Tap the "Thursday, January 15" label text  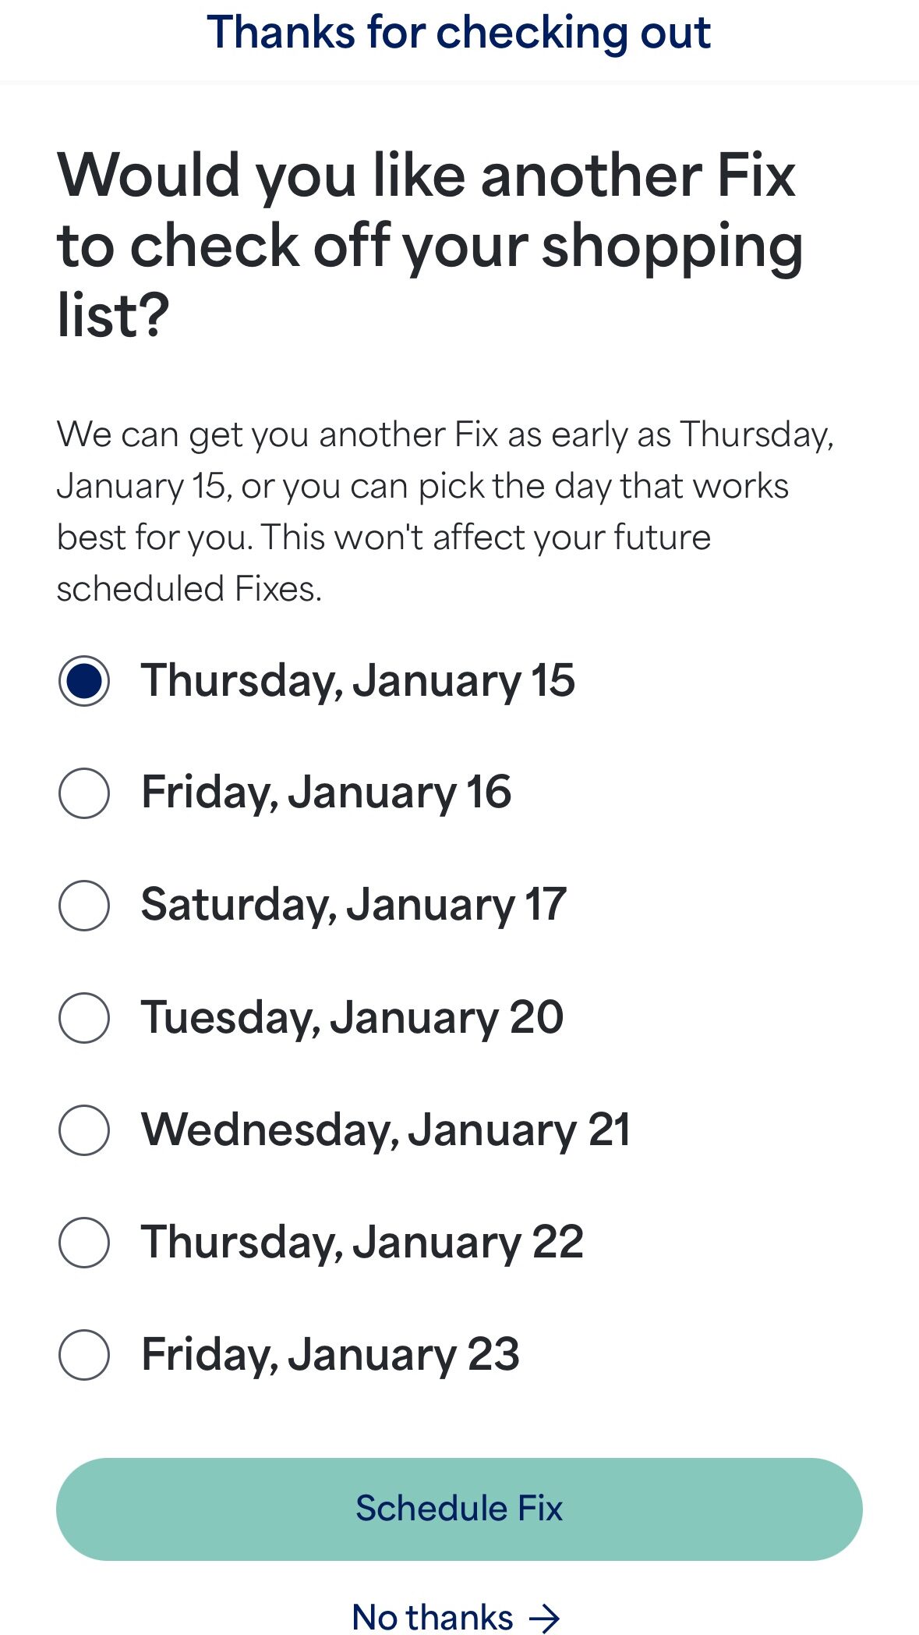click(358, 681)
